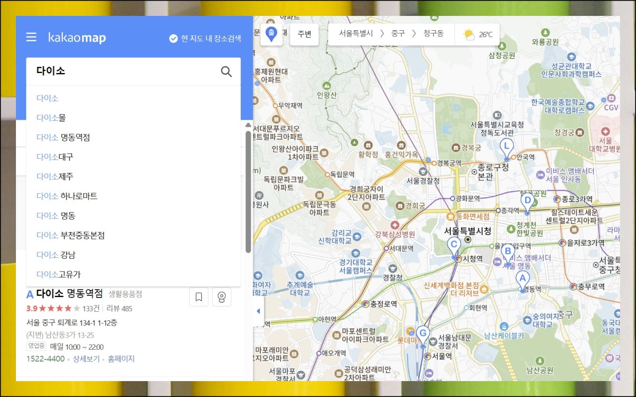Click the 경복궁 map label
The height and width of the screenshot is (397, 636).
tap(471, 148)
